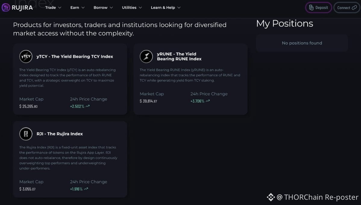Screen dimensions: 361x205
Task: Open the Learn & Help menu
Action: coord(165,8)
